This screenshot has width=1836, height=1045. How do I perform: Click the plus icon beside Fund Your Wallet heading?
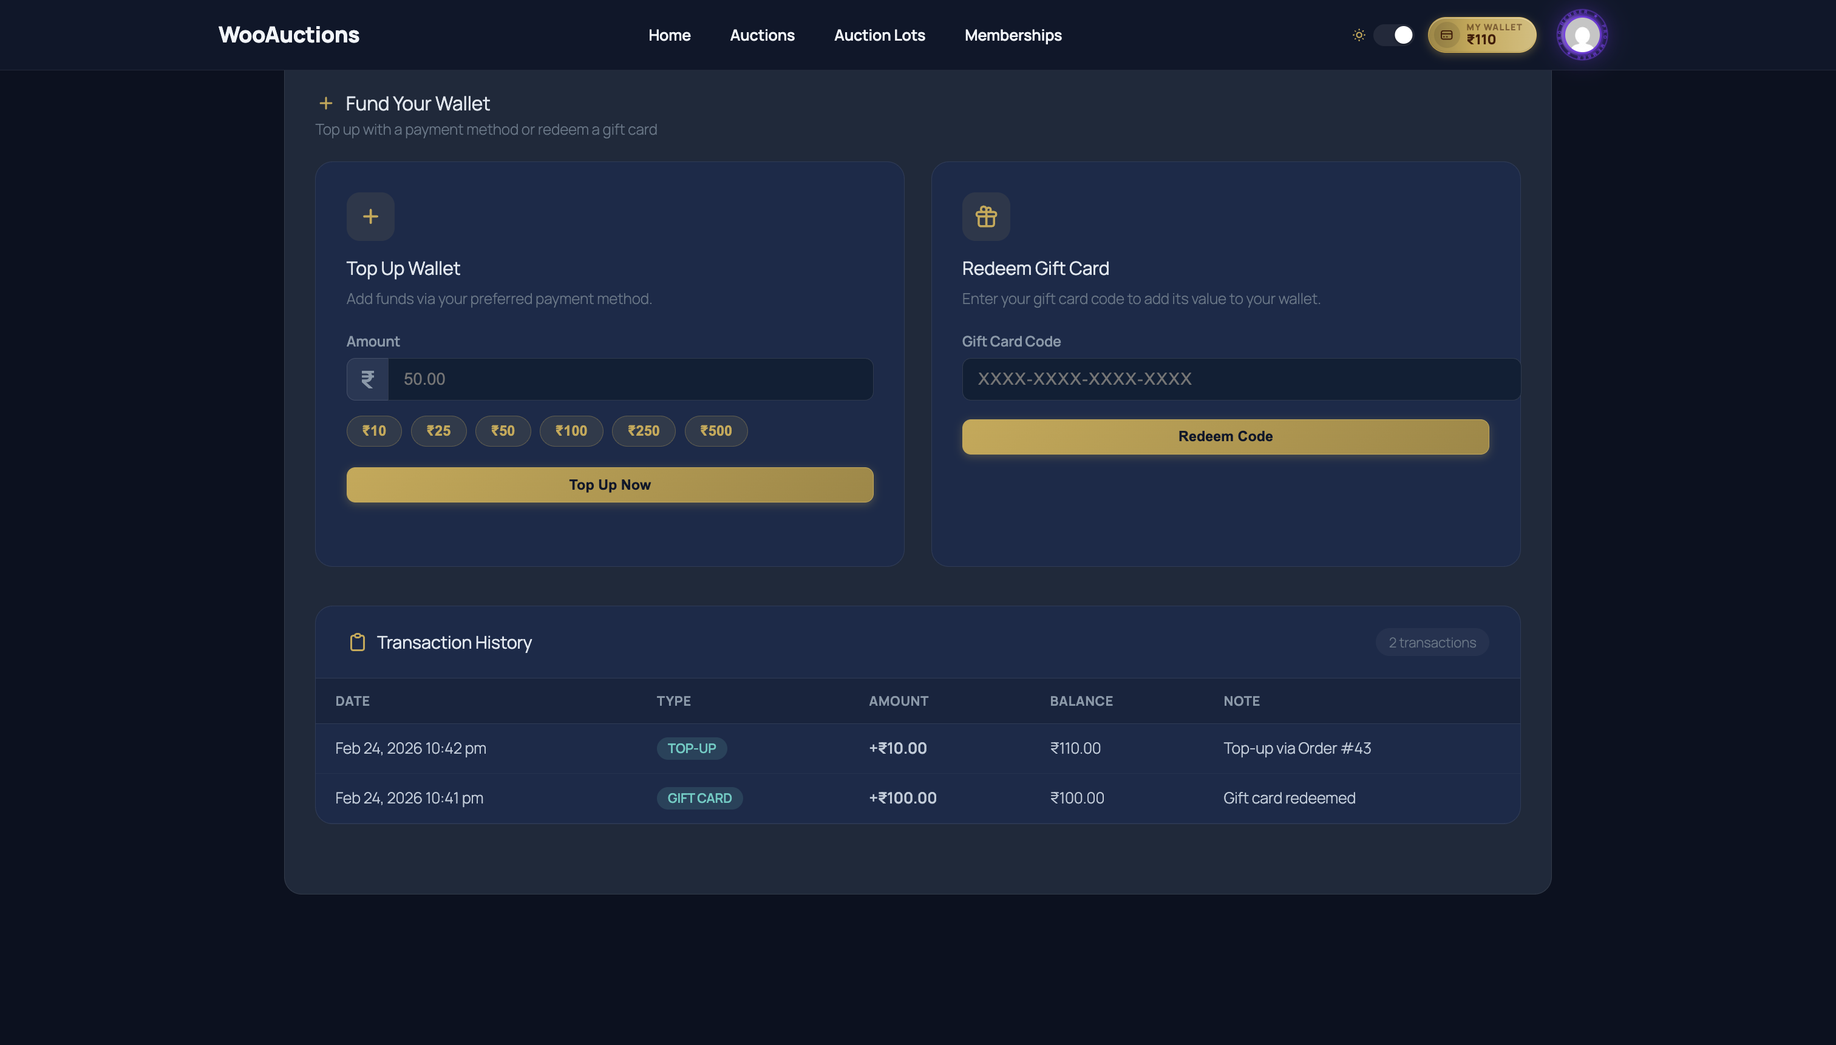[327, 103]
